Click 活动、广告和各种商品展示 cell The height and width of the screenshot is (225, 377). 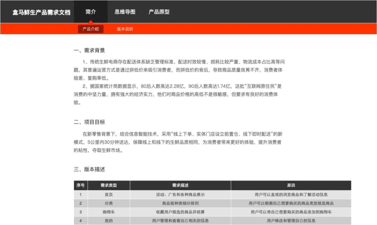[x=180, y=194]
